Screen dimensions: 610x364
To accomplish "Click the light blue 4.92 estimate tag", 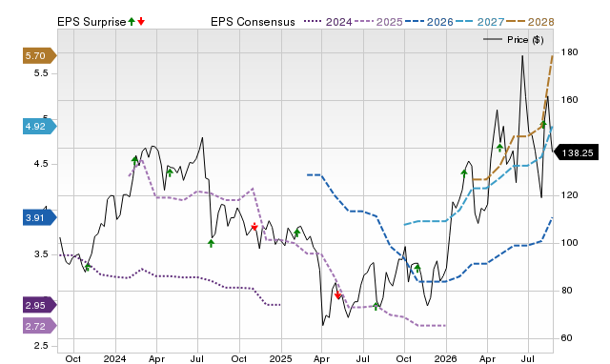I will 40,127.
